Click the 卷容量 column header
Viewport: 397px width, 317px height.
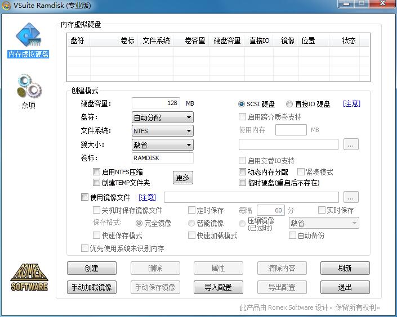click(195, 40)
